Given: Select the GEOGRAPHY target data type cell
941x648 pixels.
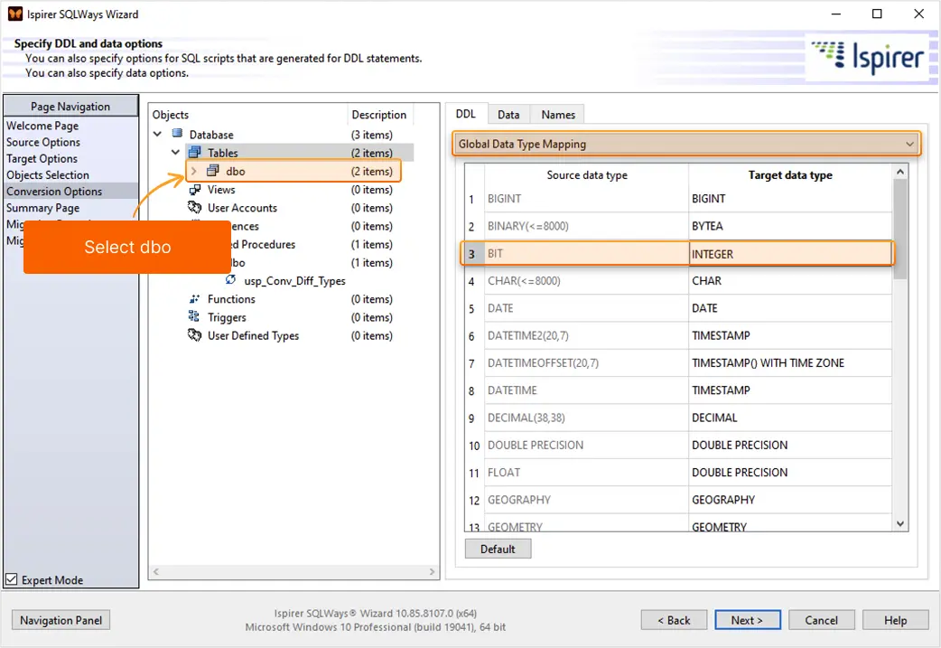Looking at the screenshot, I should tap(790, 500).
